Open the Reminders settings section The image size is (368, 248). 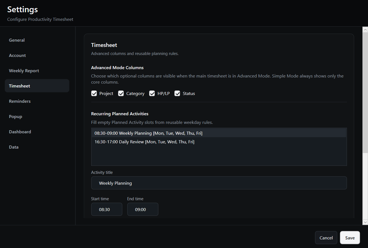coord(37,101)
